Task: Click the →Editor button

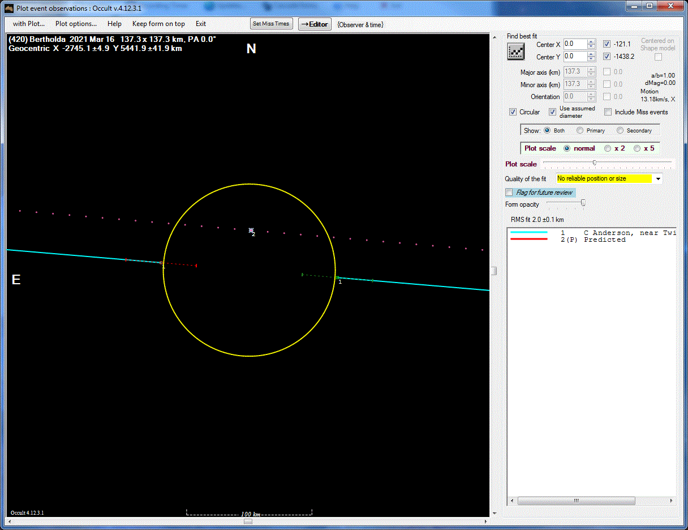Action: (x=315, y=24)
